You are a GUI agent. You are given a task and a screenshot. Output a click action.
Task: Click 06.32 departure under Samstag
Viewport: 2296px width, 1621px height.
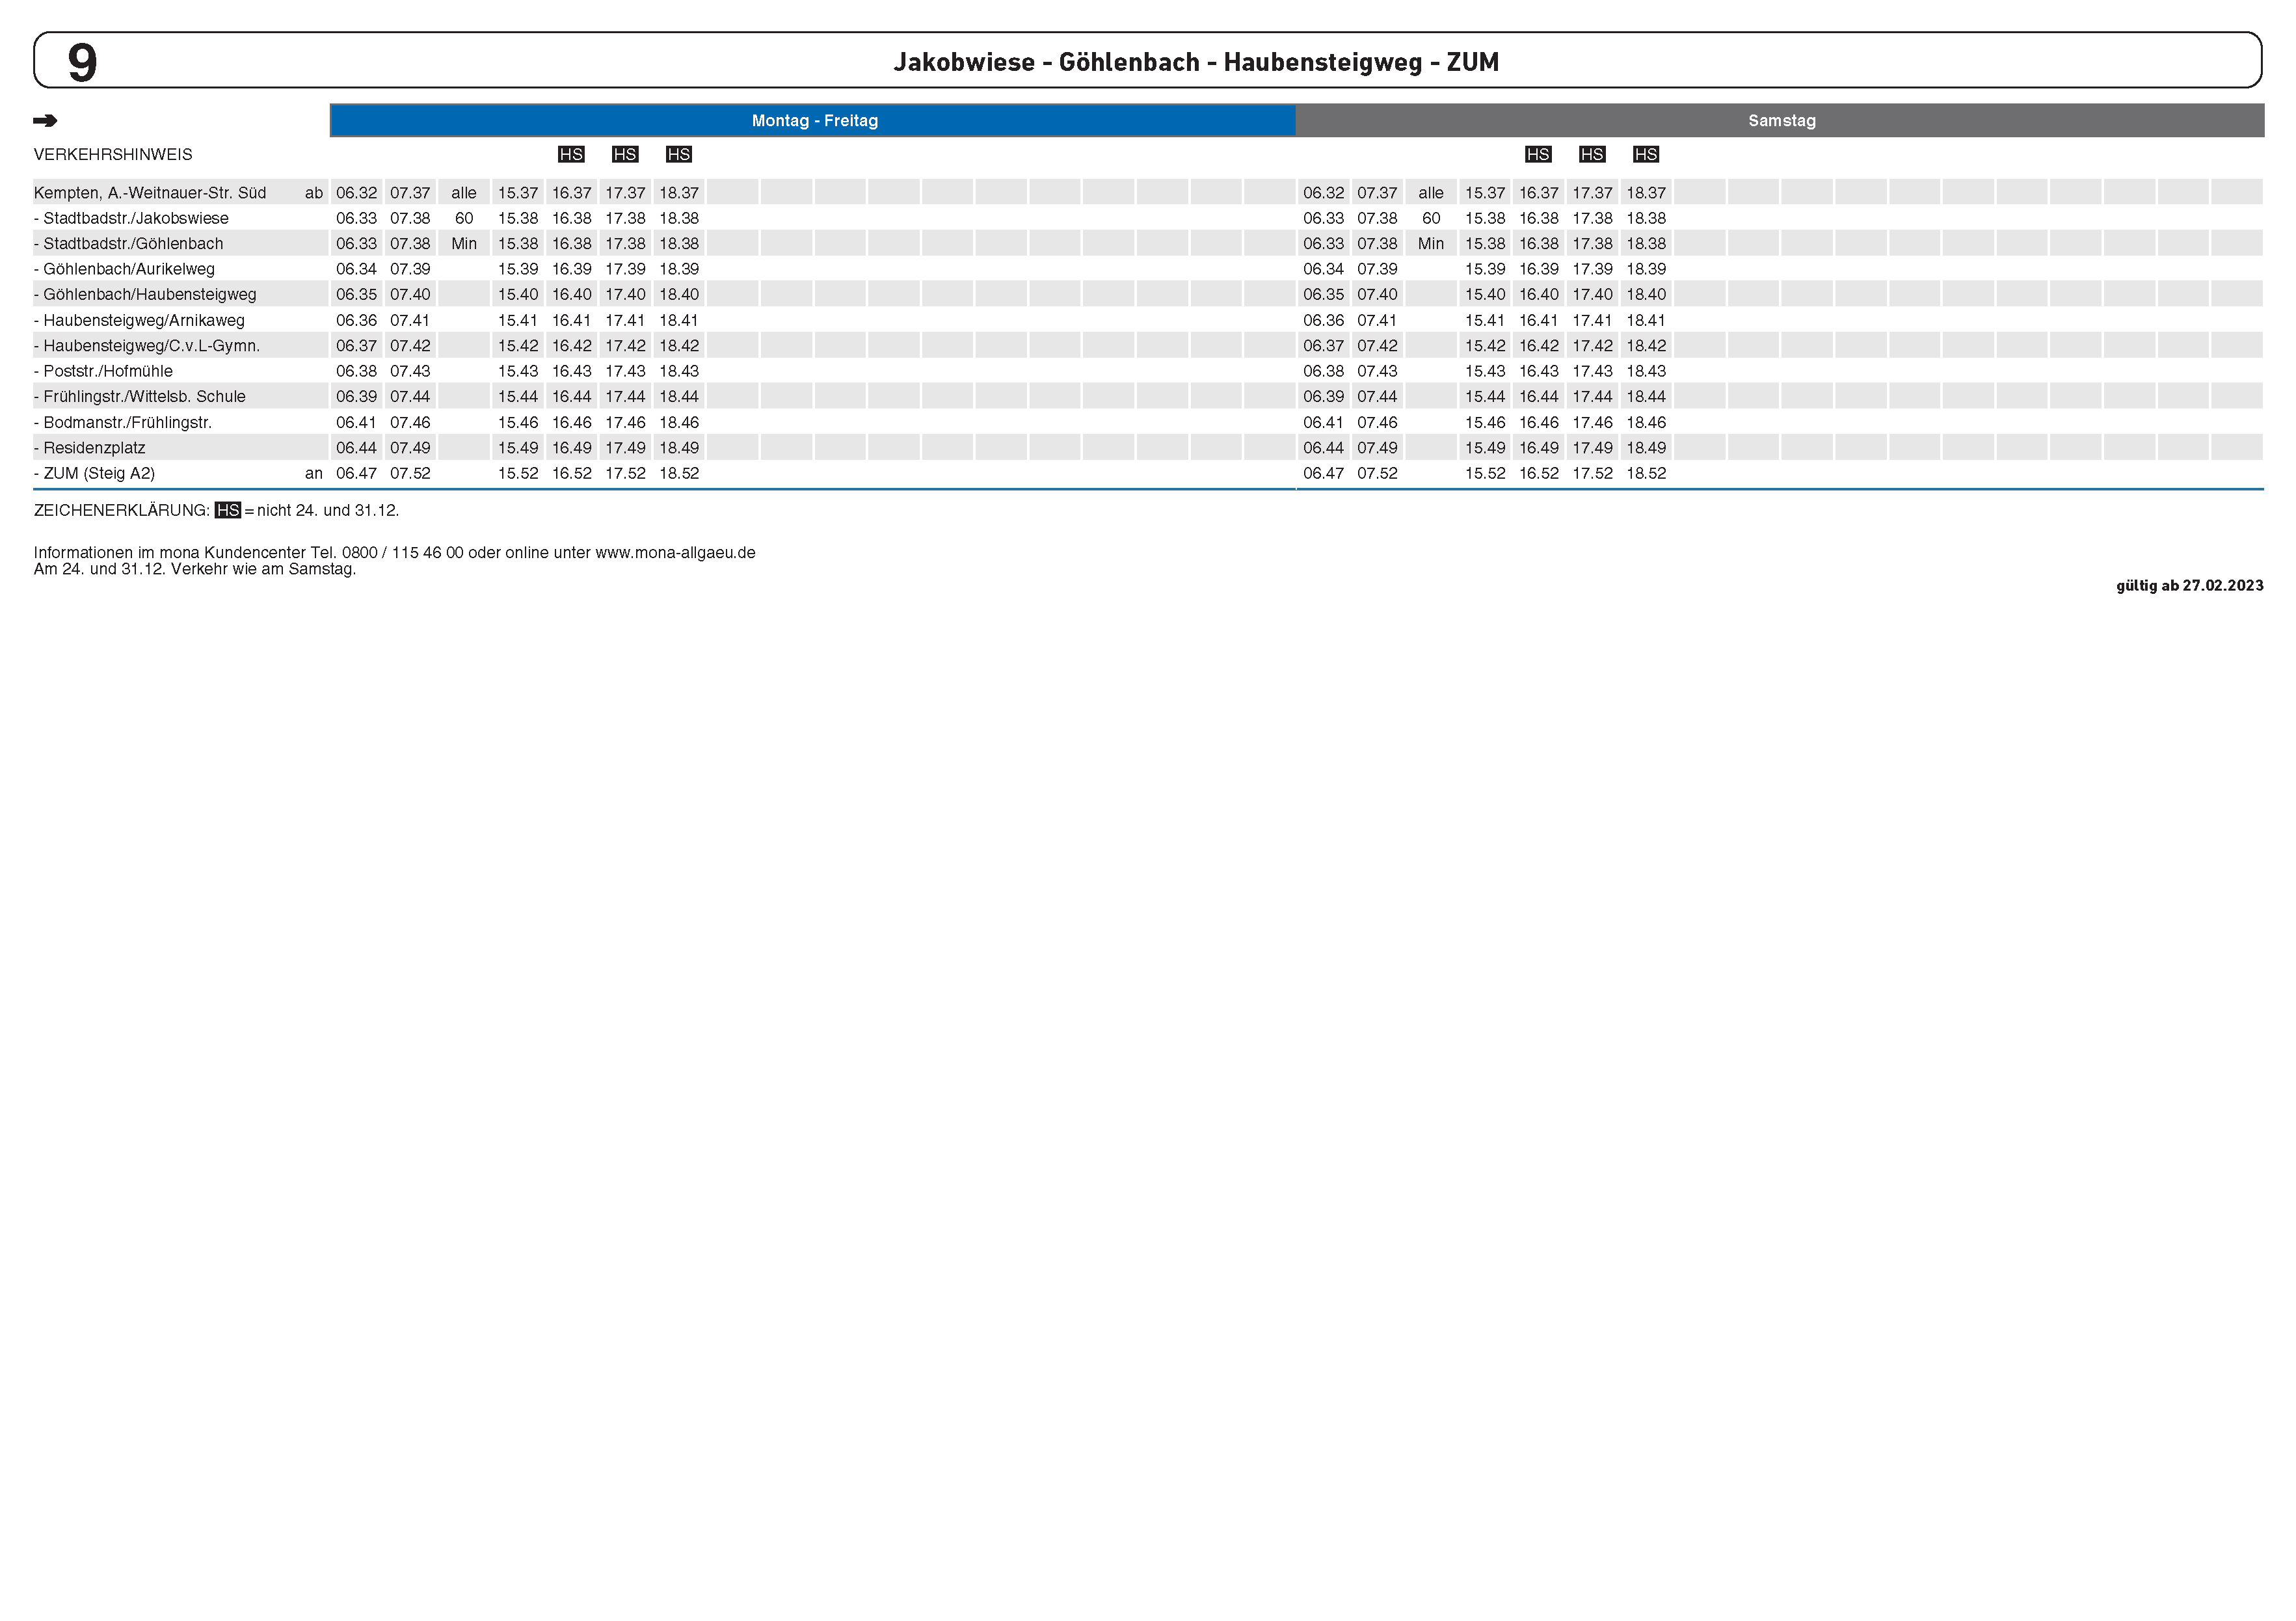click(x=1323, y=193)
